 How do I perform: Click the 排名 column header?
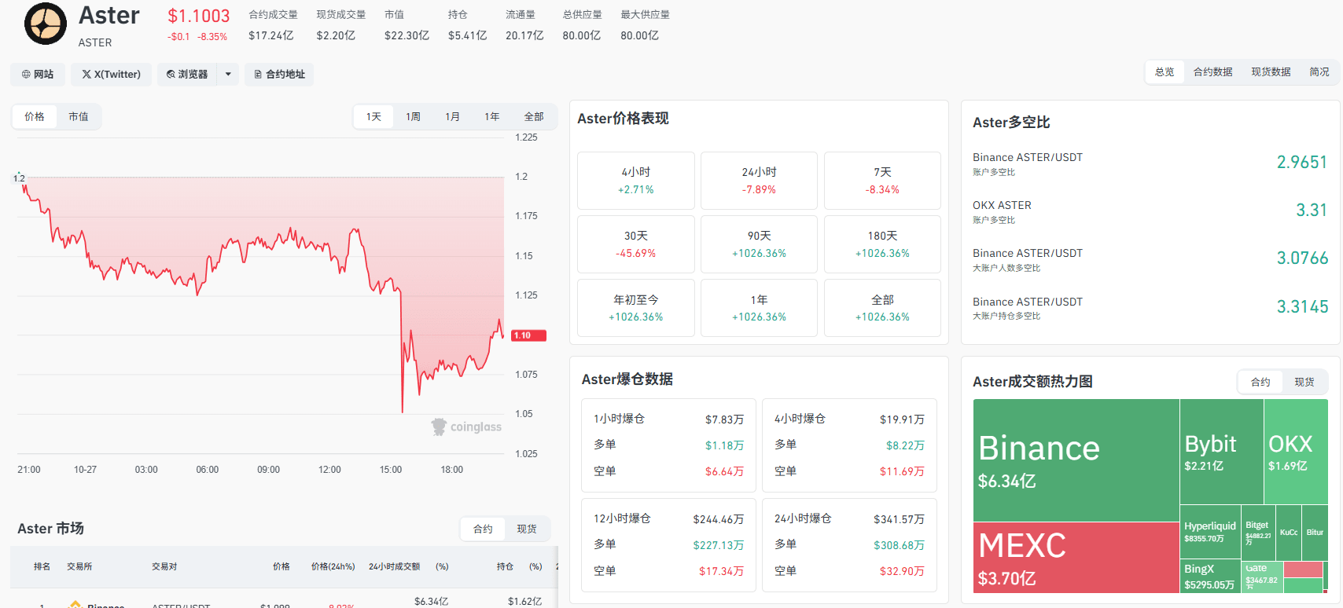[x=42, y=566]
